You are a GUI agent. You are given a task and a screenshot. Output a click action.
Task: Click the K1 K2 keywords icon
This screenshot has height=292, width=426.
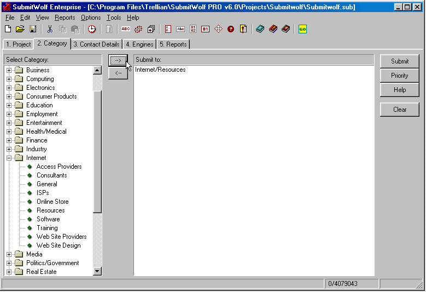point(193,29)
